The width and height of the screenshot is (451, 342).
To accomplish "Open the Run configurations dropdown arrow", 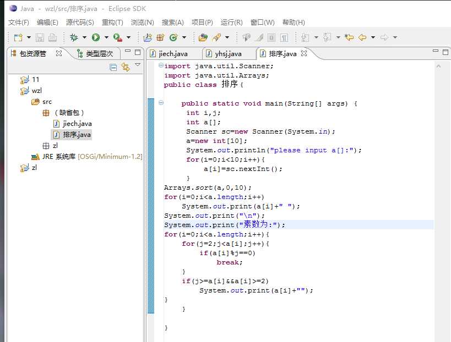I will (106, 37).
